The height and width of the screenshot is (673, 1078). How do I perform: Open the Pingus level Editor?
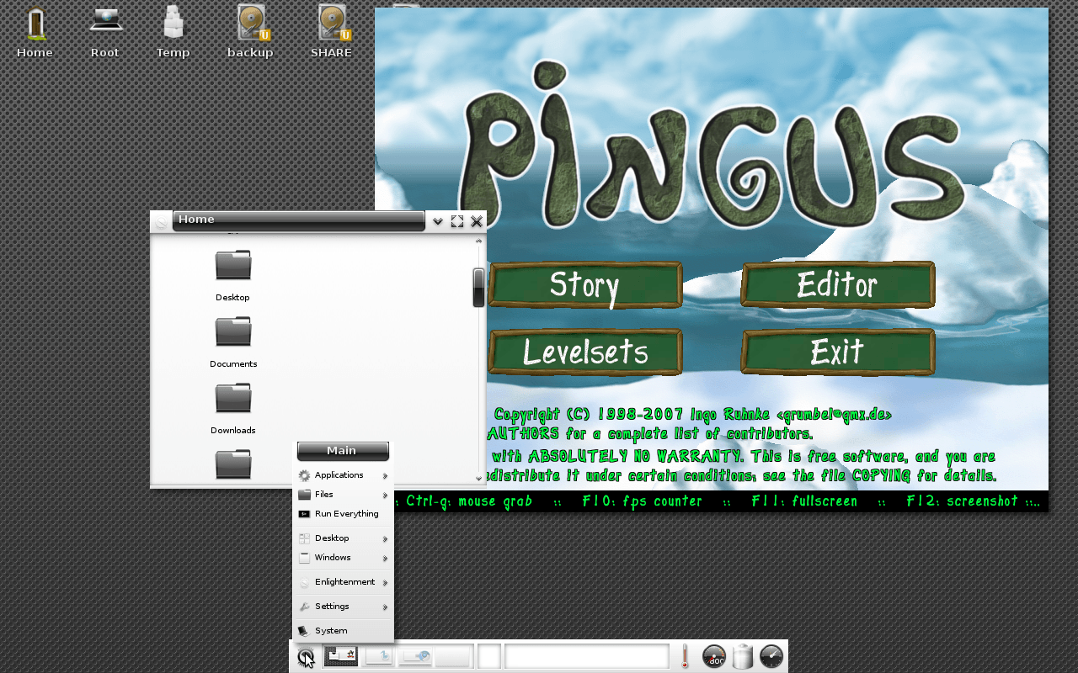pos(838,285)
